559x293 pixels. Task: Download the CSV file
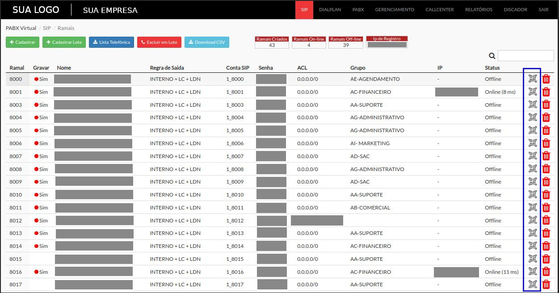(207, 42)
